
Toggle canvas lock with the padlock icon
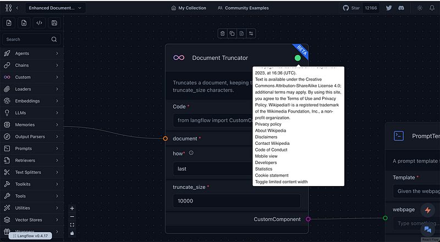(72, 233)
